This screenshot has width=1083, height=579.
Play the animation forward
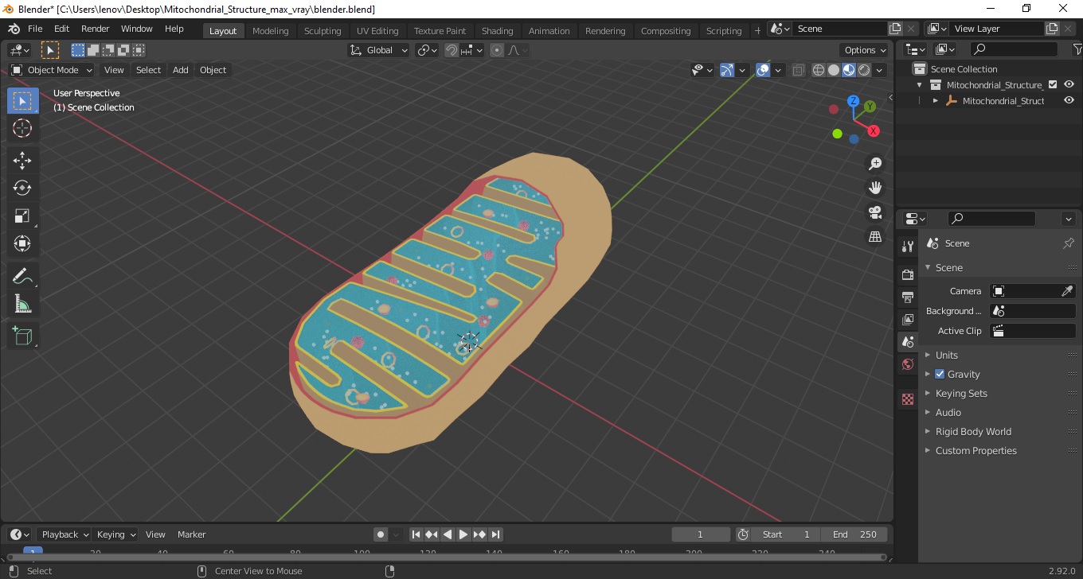(463, 534)
